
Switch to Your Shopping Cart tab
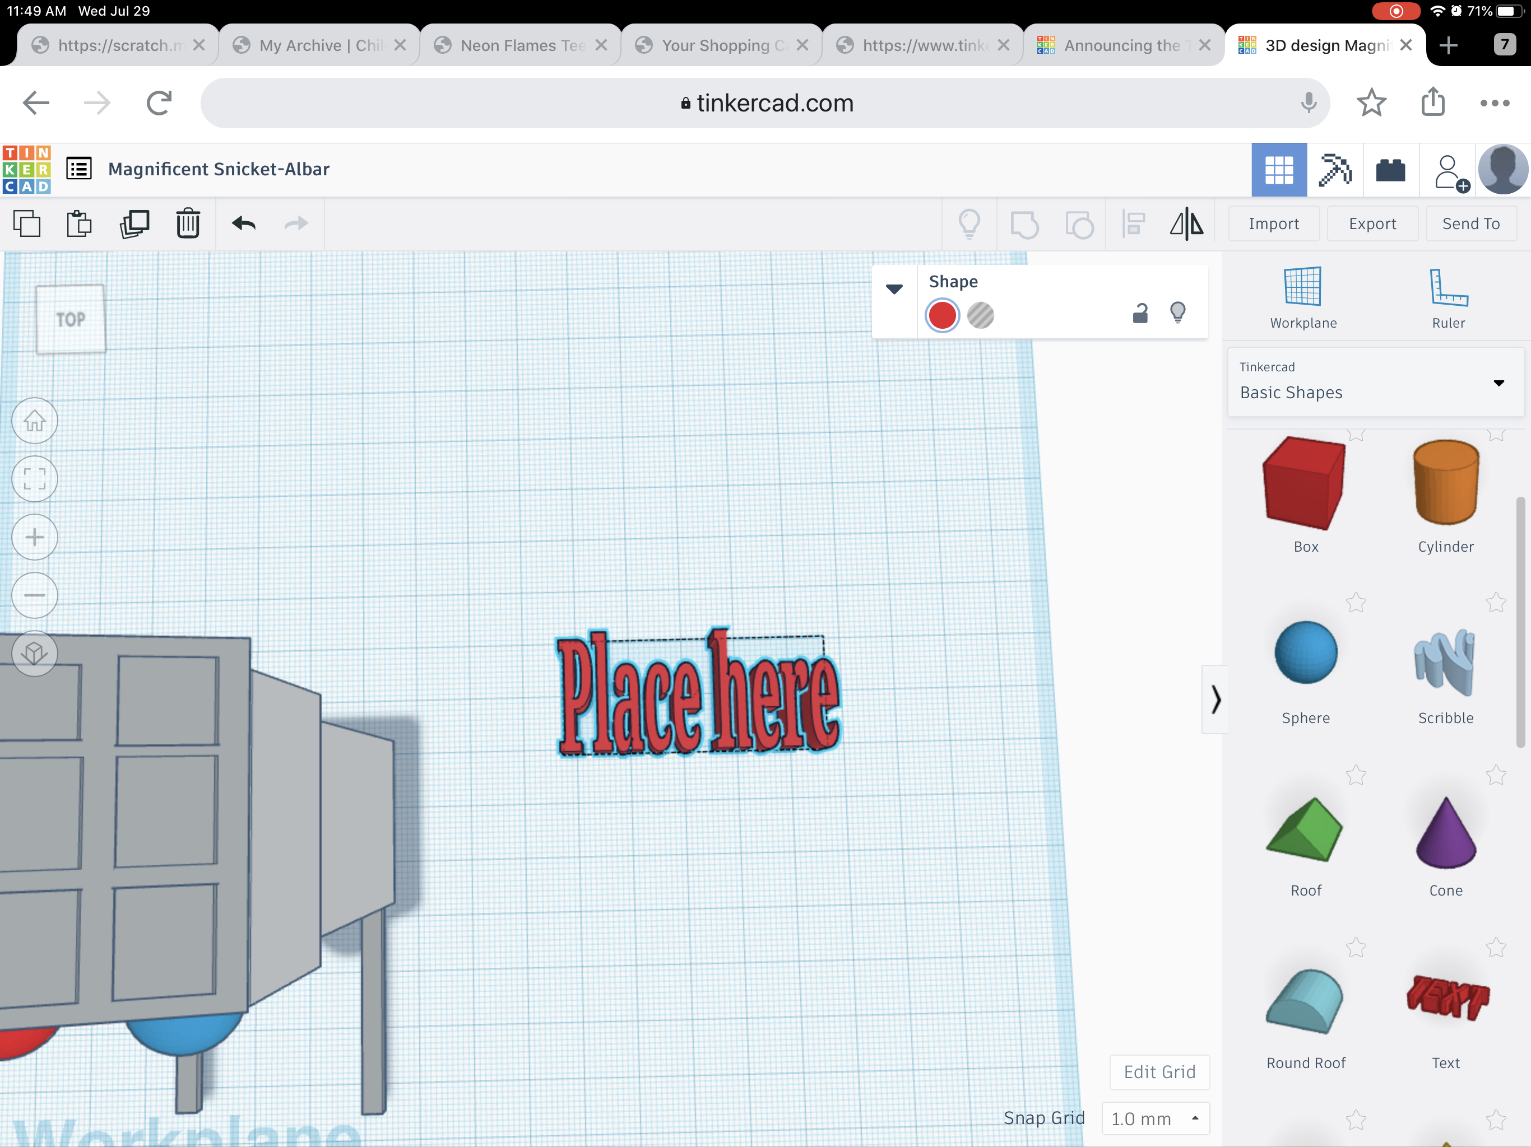click(722, 45)
